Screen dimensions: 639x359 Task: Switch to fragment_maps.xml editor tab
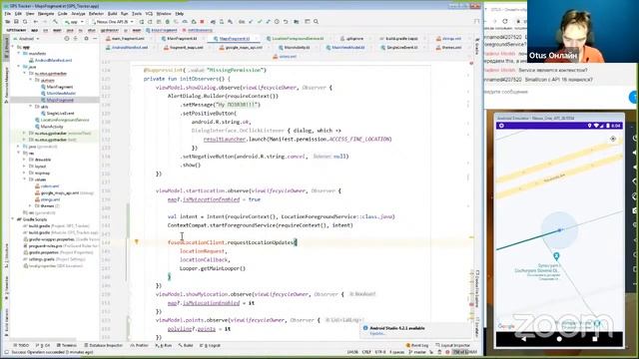click(x=184, y=48)
